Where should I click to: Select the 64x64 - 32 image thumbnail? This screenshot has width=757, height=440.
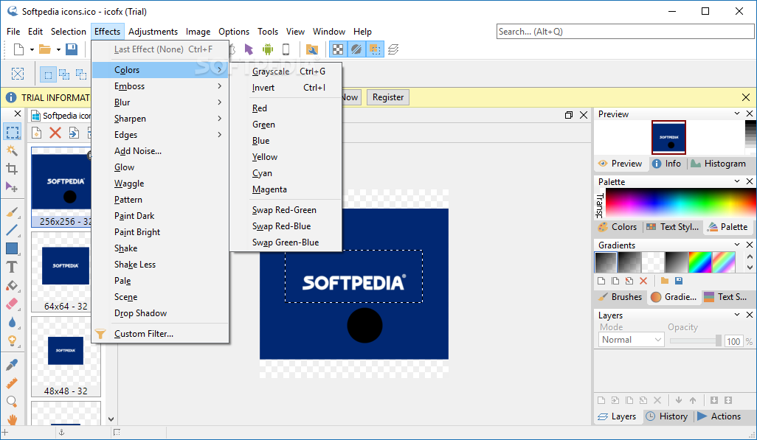[66, 272]
